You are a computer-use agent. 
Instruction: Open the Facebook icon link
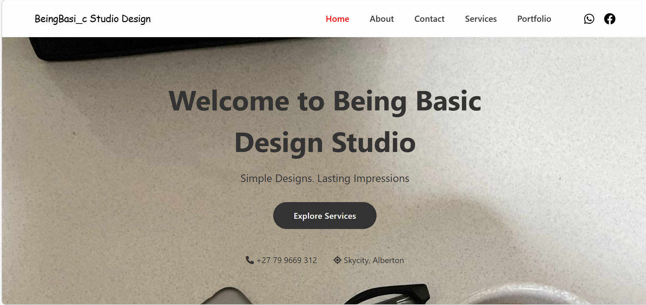point(610,19)
